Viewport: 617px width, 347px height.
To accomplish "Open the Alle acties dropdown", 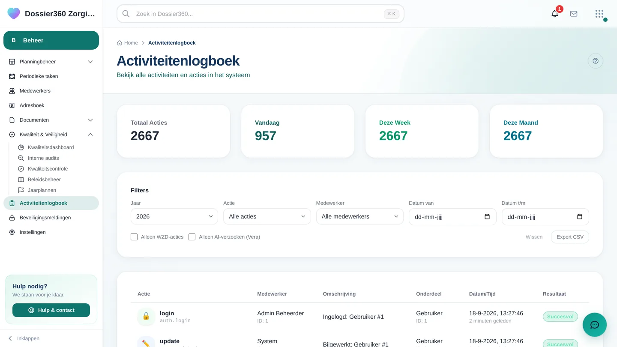I will pyautogui.click(x=267, y=217).
